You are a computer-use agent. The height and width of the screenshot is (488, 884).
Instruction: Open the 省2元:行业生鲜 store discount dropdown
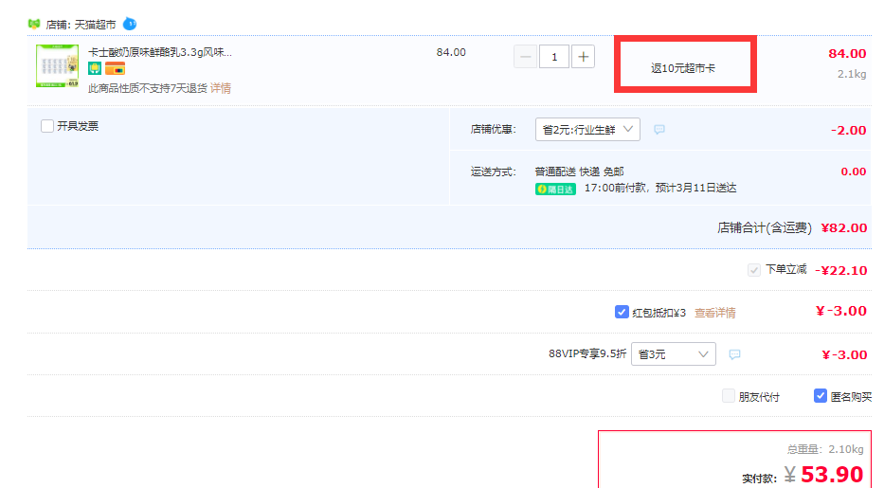coord(587,130)
